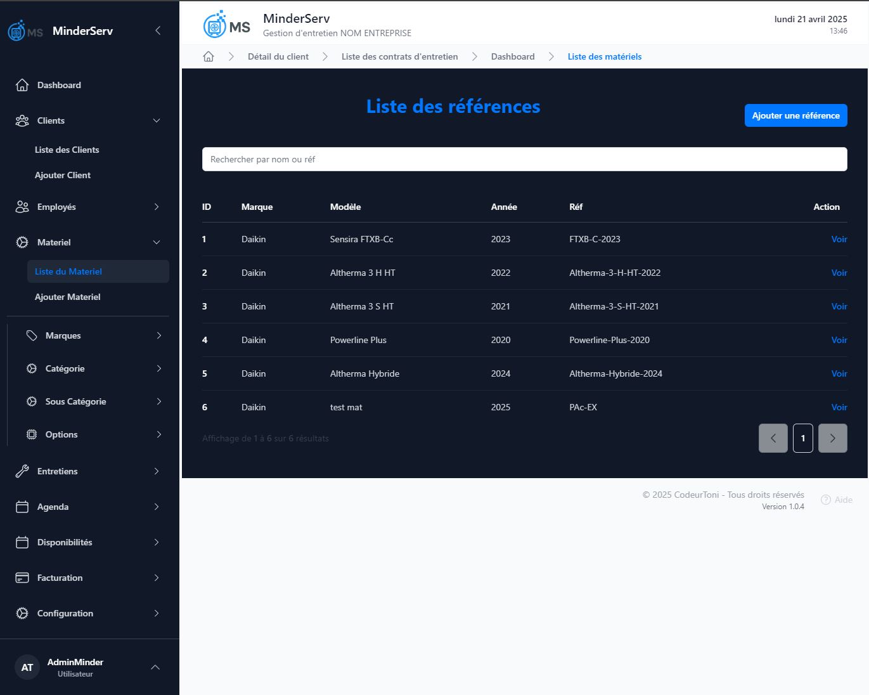
Task: Select the Marques tag icon
Action: pyautogui.click(x=32, y=335)
